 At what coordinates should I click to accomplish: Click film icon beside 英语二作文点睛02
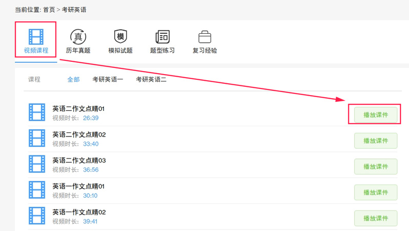pos(37,138)
